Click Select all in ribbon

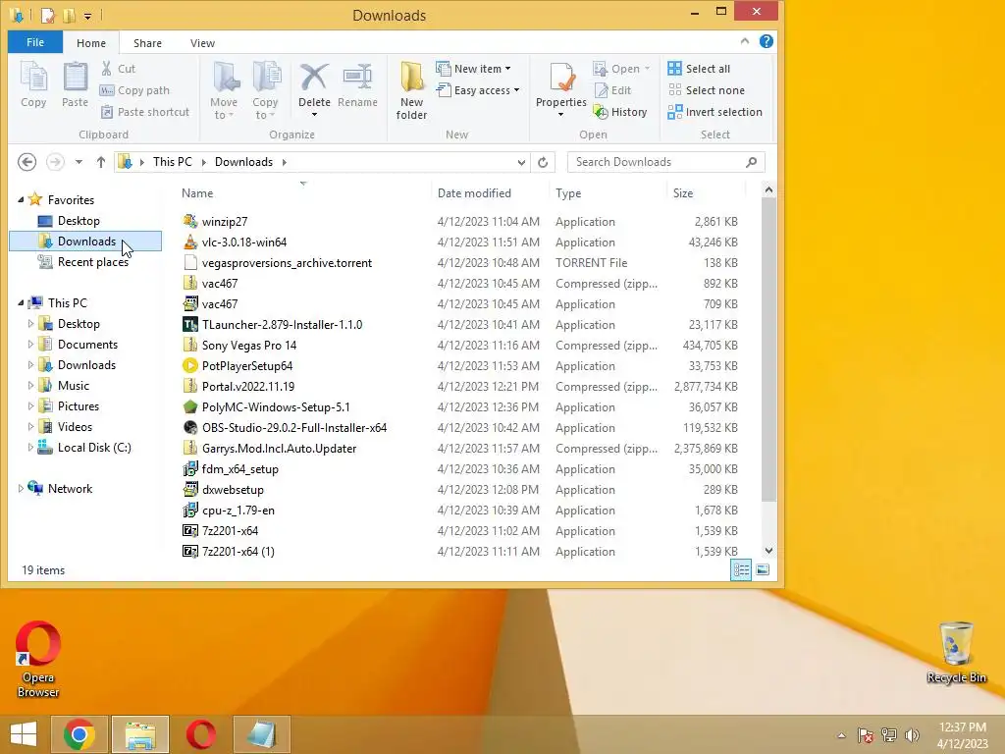pyautogui.click(x=699, y=69)
